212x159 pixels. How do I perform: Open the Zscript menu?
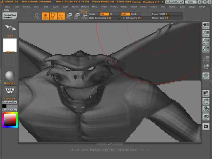click(x=202, y=7)
